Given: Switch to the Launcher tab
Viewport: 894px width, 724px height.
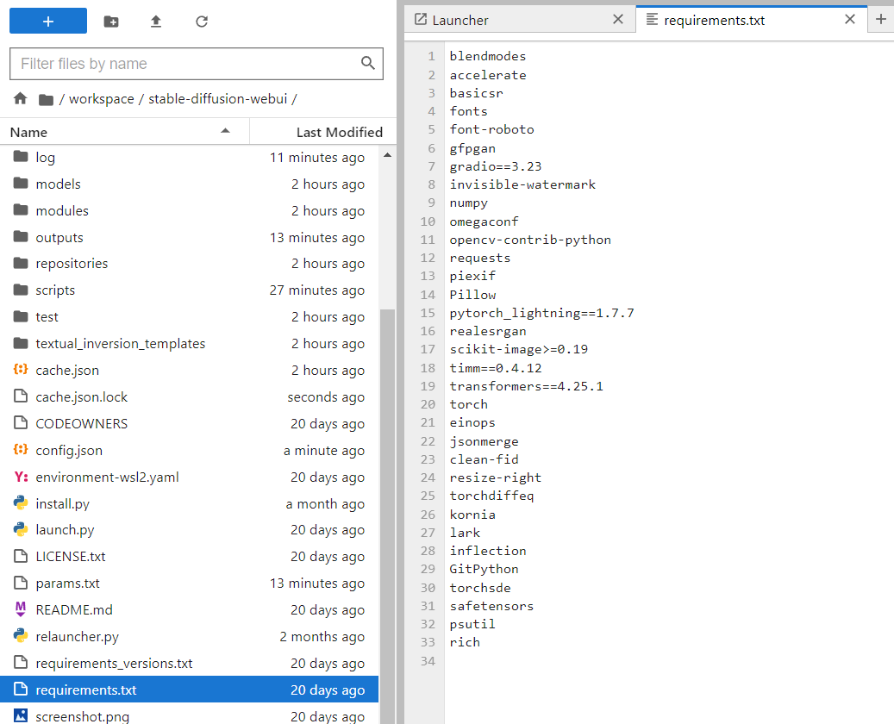Looking at the screenshot, I should 460,20.
